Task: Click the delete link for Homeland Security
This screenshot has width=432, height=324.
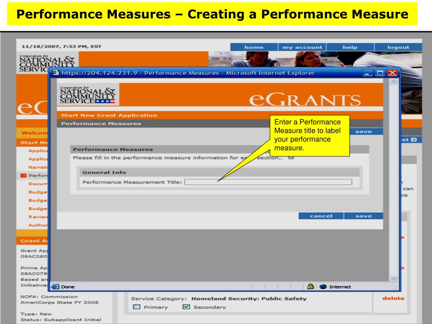Action: point(393,298)
